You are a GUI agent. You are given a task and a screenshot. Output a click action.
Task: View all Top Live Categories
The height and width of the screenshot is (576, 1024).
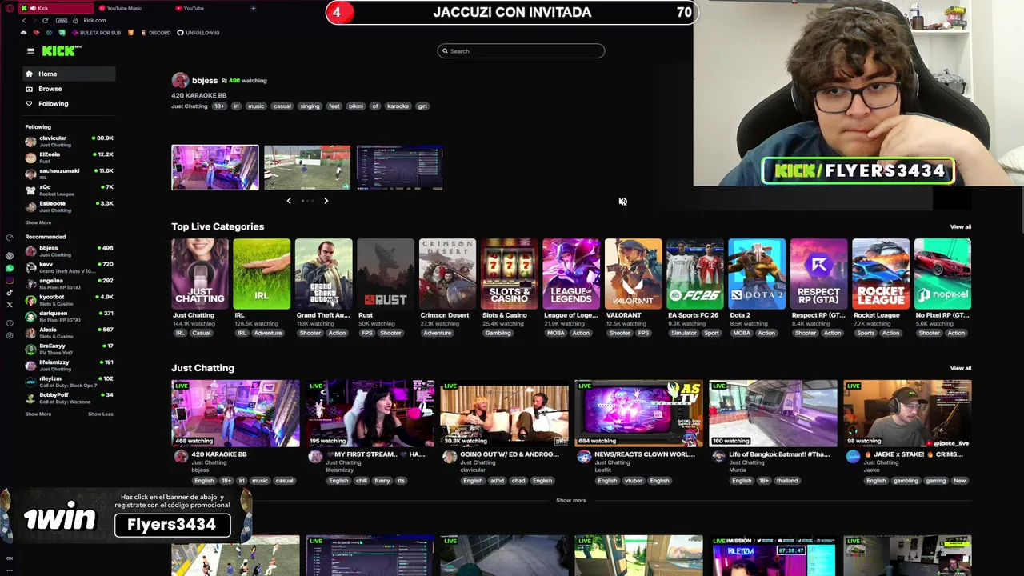pos(960,226)
